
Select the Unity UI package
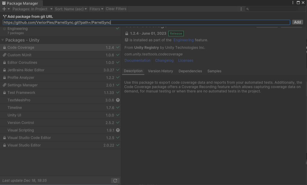pyautogui.click(x=60, y=115)
